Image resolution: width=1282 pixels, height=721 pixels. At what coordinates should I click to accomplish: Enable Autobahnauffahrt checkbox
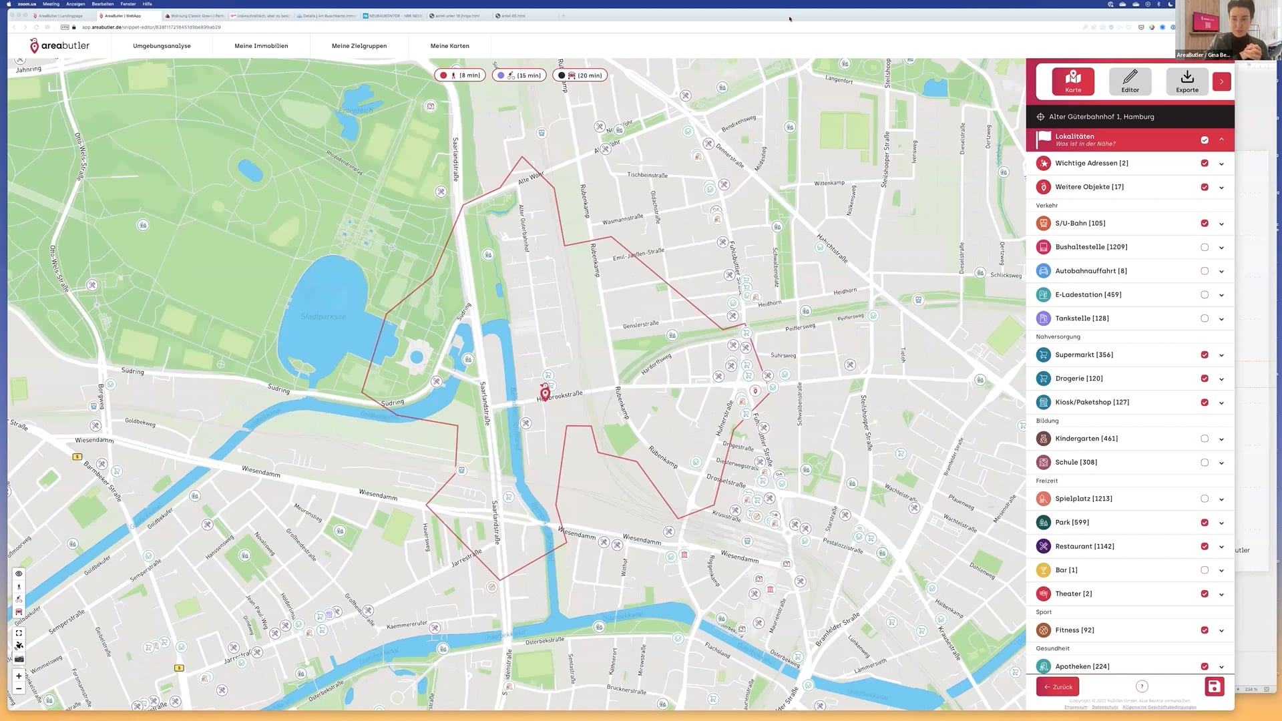pyautogui.click(x=1205, y=271)
